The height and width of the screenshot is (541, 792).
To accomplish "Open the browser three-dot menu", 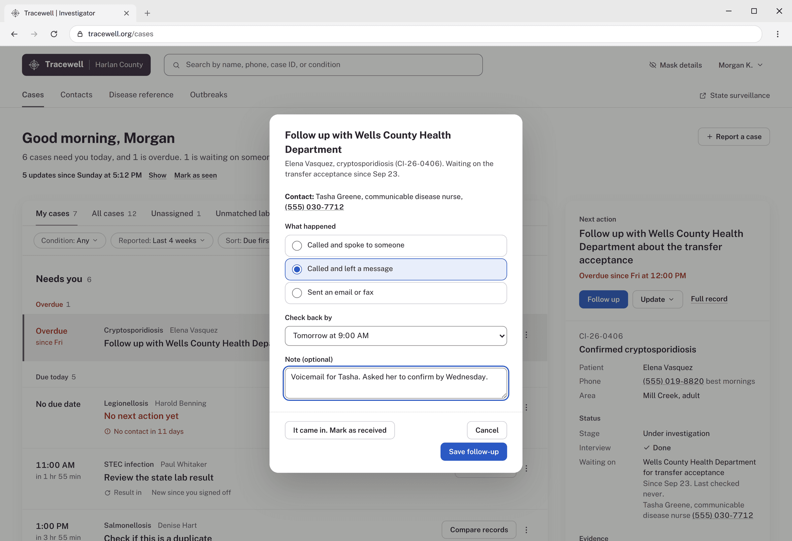I will click(x=777, y=34).
